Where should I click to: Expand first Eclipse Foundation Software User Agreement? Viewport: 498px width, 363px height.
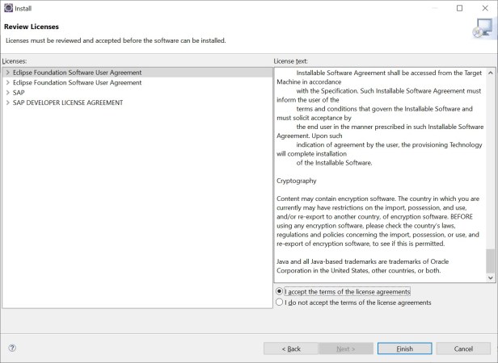[7, 73]
